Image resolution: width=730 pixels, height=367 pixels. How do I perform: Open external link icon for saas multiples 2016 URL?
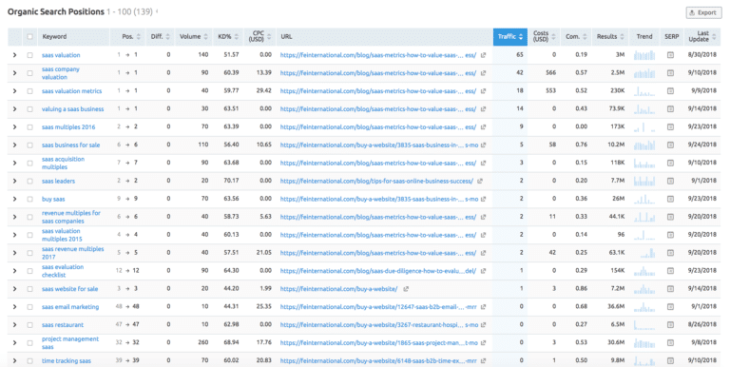[x=483, y=126]
